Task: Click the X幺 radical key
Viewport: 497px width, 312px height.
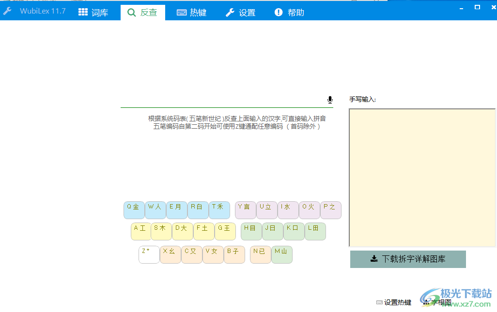Action: pyautogui.click(x=170, y=255)
